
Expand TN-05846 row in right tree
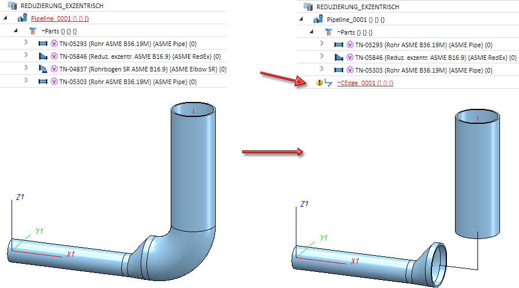(x=322, y=56)
